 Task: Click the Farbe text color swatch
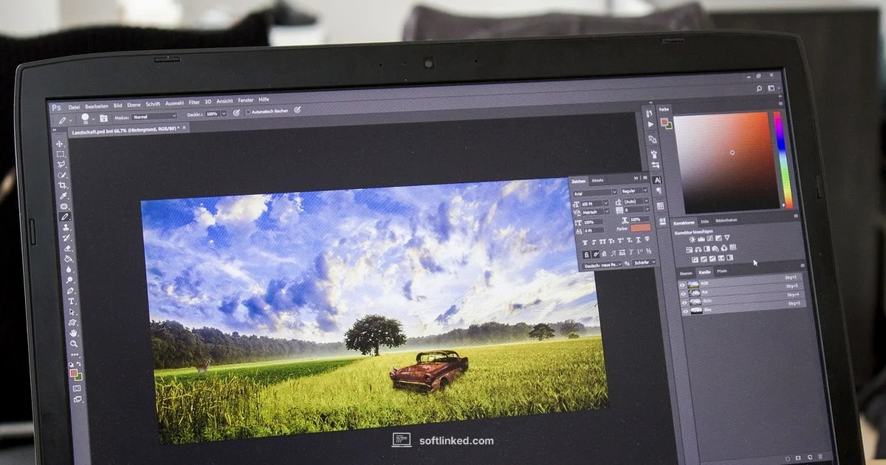tap(639, 229)
